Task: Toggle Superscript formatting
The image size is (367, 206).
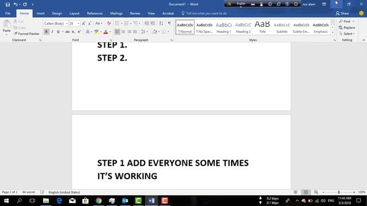Action: coord(79,31)
